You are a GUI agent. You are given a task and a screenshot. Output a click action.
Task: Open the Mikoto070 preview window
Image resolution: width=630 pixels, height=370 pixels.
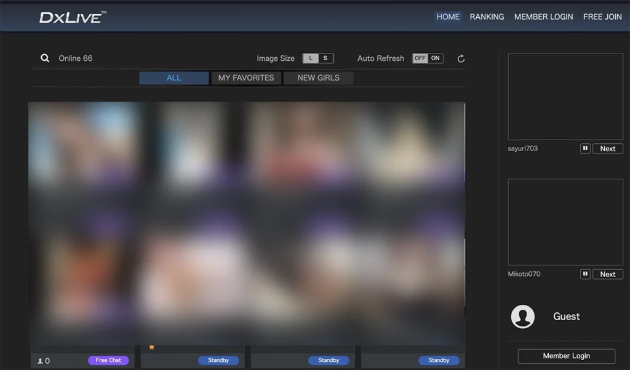click(x=565, y=222)
